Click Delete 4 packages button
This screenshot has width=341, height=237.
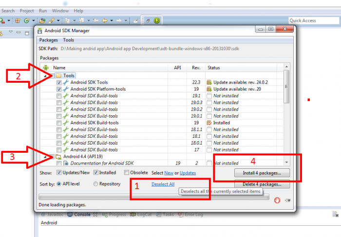262,184
